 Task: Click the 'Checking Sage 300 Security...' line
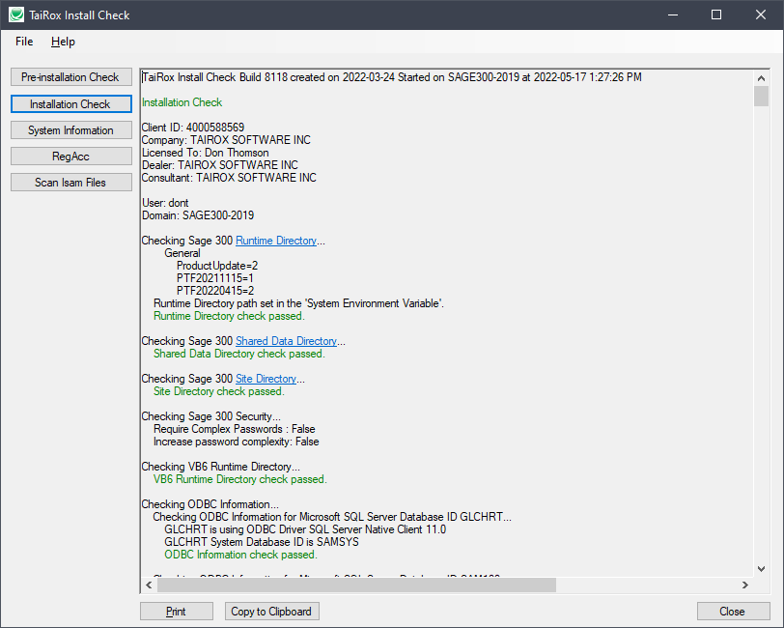211,416
